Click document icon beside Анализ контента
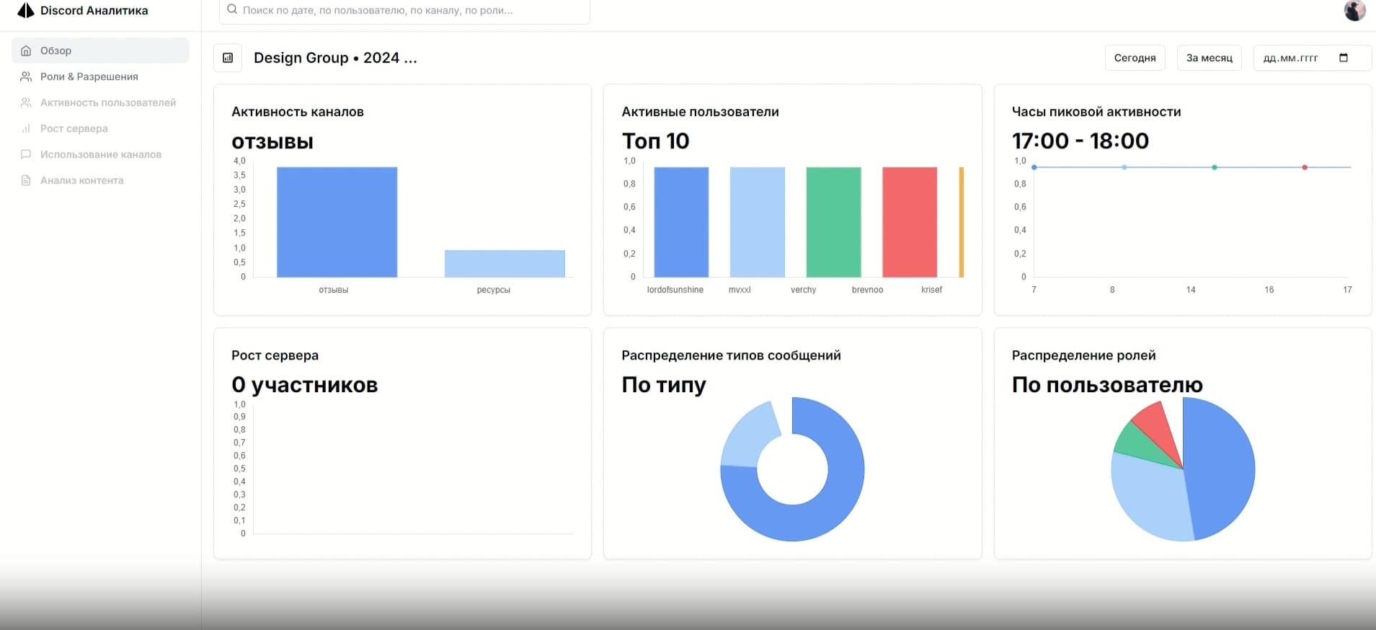The image size is (1376, 630). pos(26,180)
